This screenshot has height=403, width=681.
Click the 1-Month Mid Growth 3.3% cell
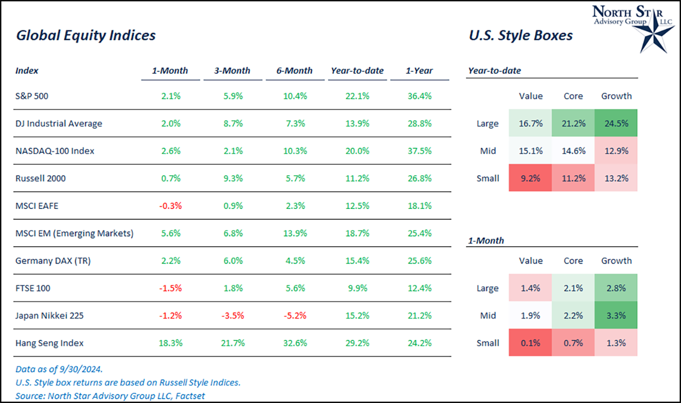coord(616,316)
